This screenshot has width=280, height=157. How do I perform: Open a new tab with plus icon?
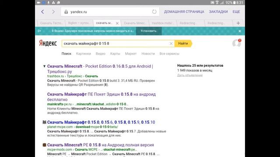point(238,23)
